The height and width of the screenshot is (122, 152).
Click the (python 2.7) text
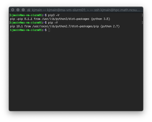[x=110, y=26]
